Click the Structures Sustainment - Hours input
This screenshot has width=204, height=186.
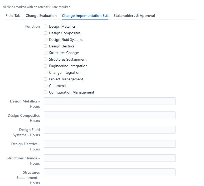[110, 172]
